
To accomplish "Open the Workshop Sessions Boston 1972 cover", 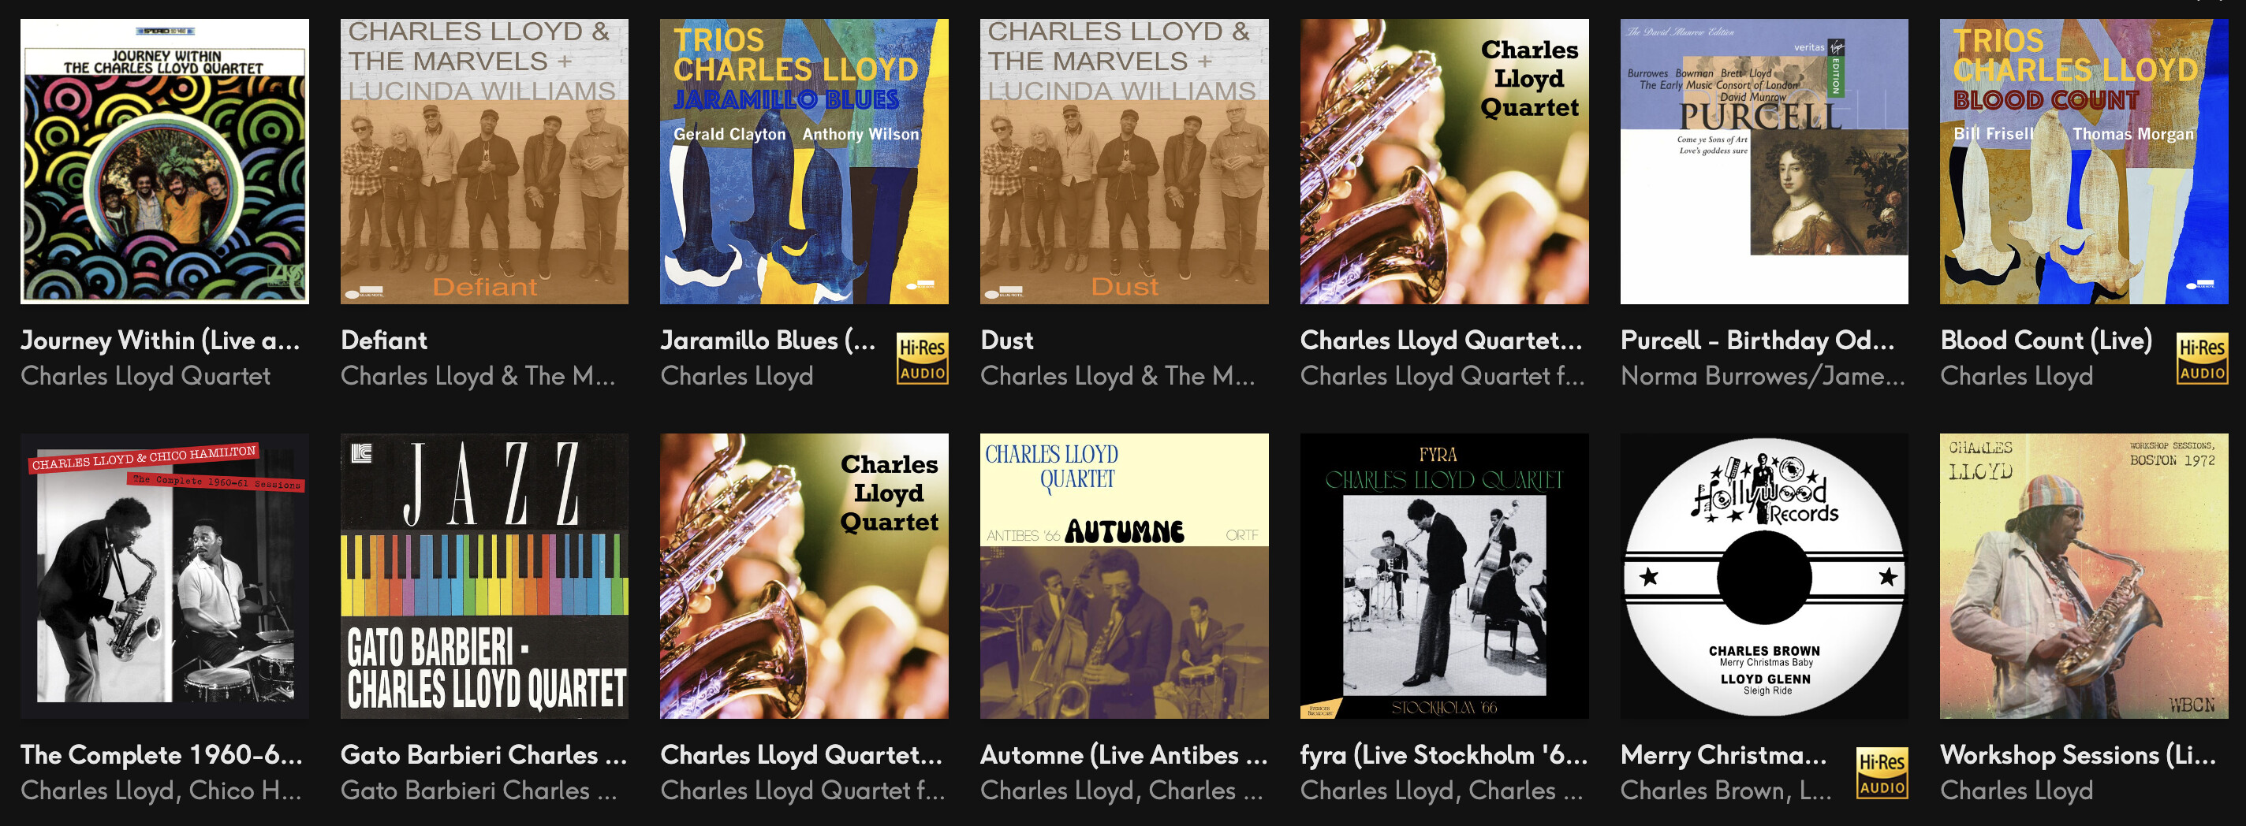I will pos(2084,576).
